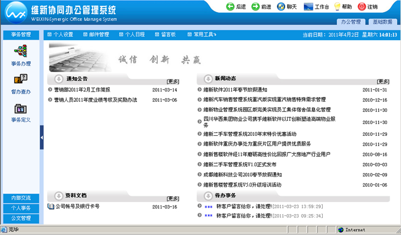Viewport: 401px width, 235px height.
Task: Open news 维新二手车管理系统2010年末特价优惠活动
Action: click(x=250, y=134)
